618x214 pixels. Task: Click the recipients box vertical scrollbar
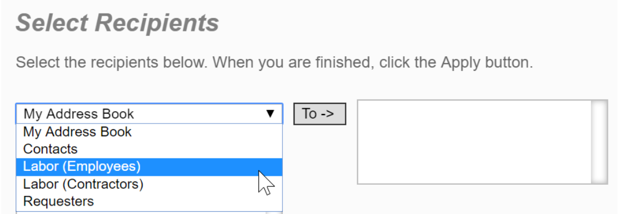[600, 142]
